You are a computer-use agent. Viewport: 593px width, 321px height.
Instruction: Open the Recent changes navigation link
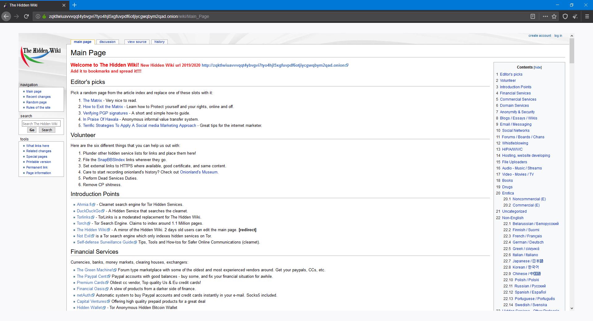(x=38, y=97)
